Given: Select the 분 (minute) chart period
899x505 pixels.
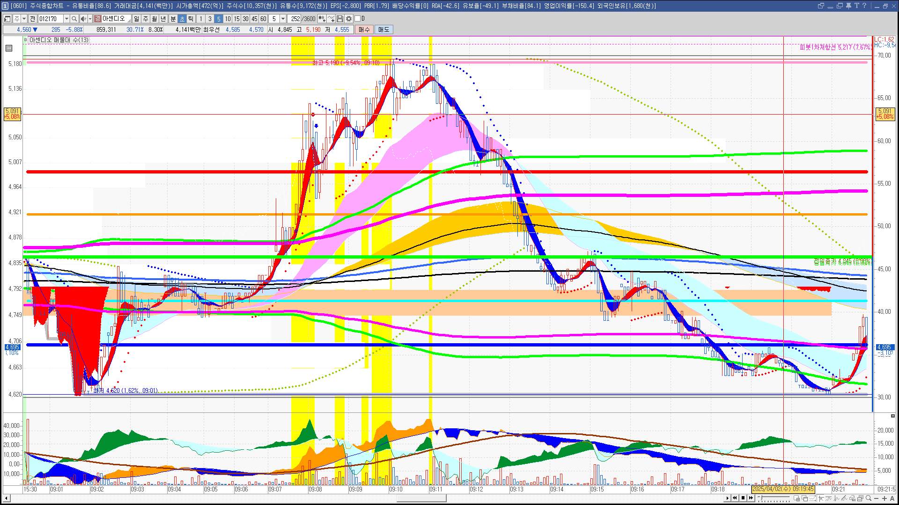Looking at the screenshot, I should click(x=173, y=19).
